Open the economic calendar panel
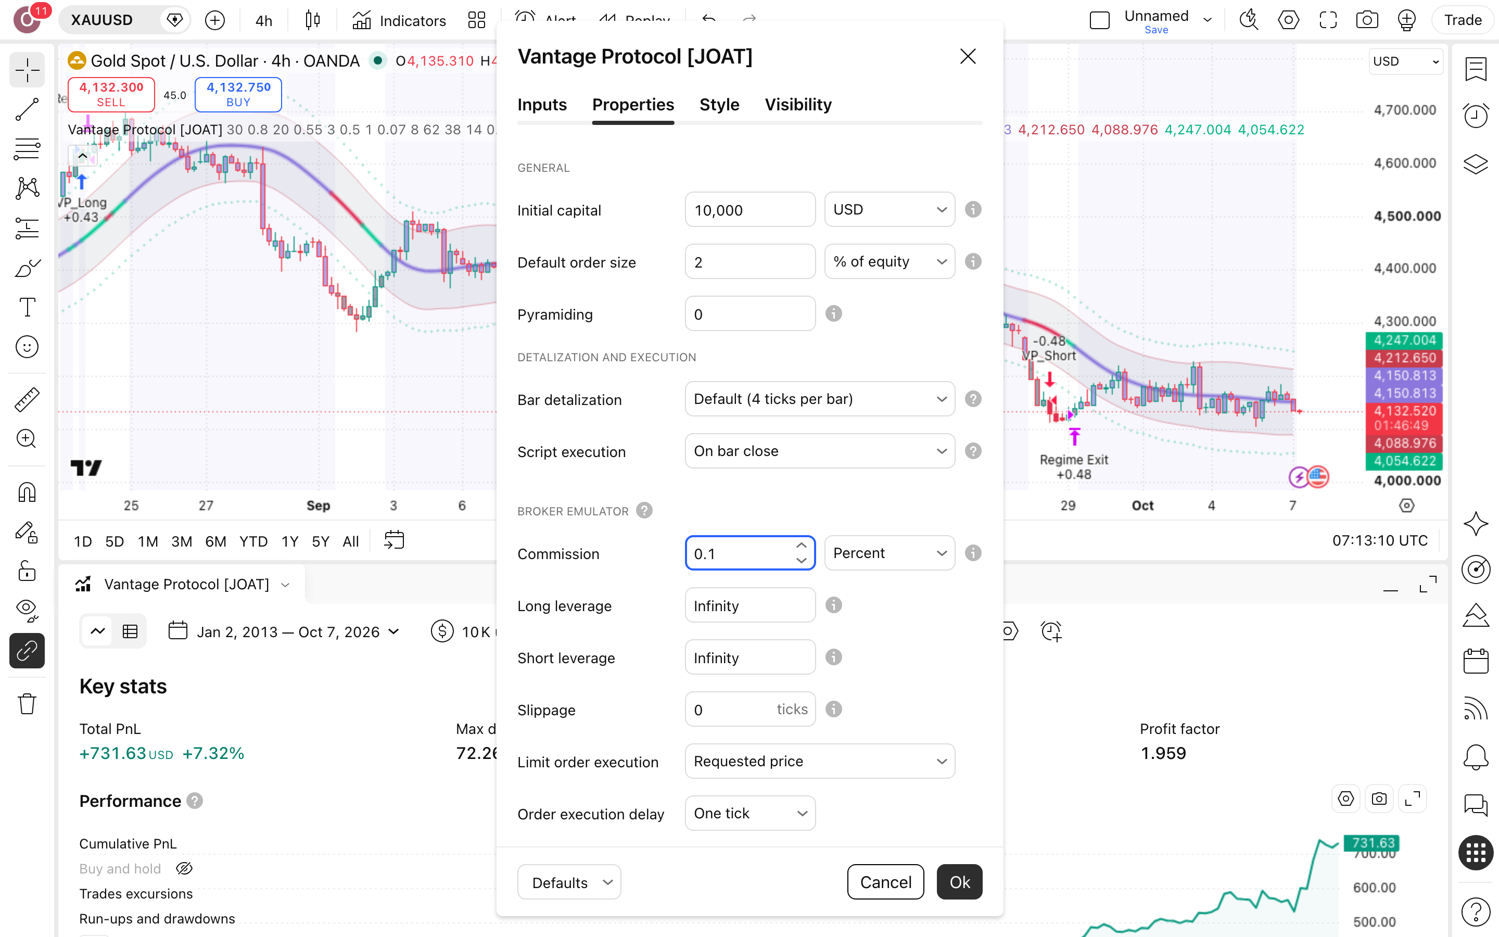The height and width of the screenshot is (937, 1499). 1476,661
